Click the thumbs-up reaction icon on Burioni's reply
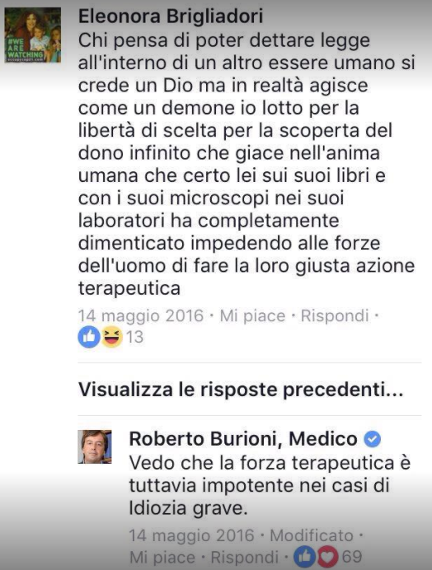Screen dimensions: 432x570 [304, 557]
